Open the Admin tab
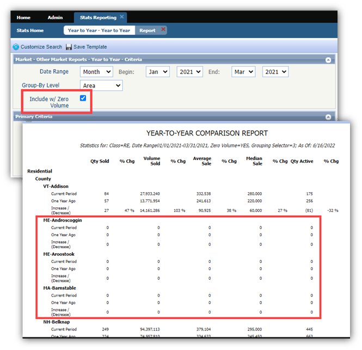Viewport: 362px width, 350px height. point(55,17)
